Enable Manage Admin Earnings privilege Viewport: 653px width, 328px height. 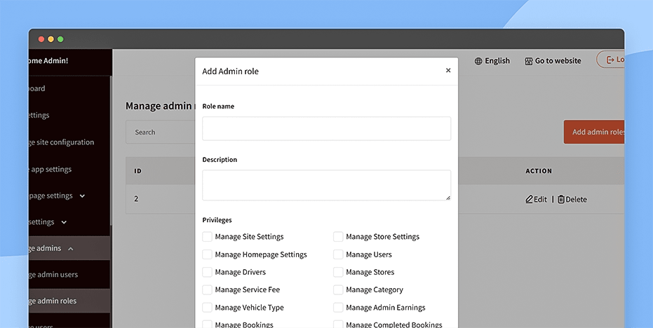pyautogui.click(x=338, y=308)
